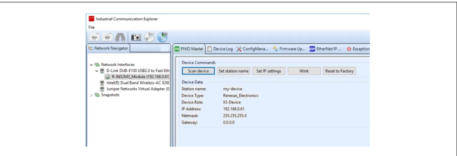457x156 pixels.
Task: Click the Snapshots folder icon
Action: [x=97, y=95]
